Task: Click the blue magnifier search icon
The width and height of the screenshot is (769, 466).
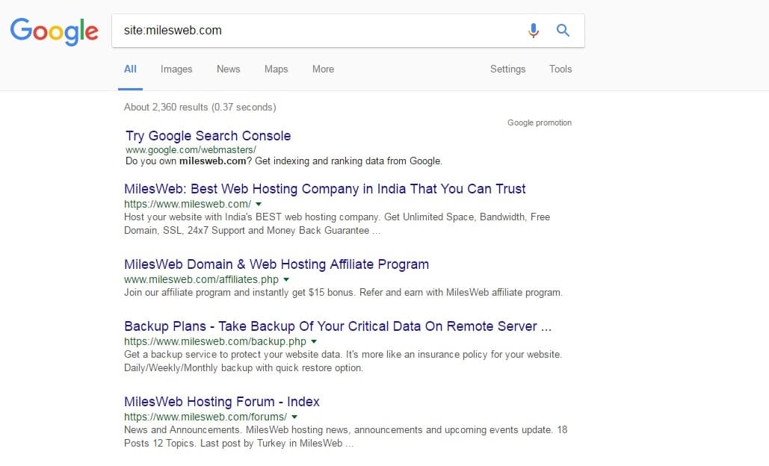Action: 563,31
